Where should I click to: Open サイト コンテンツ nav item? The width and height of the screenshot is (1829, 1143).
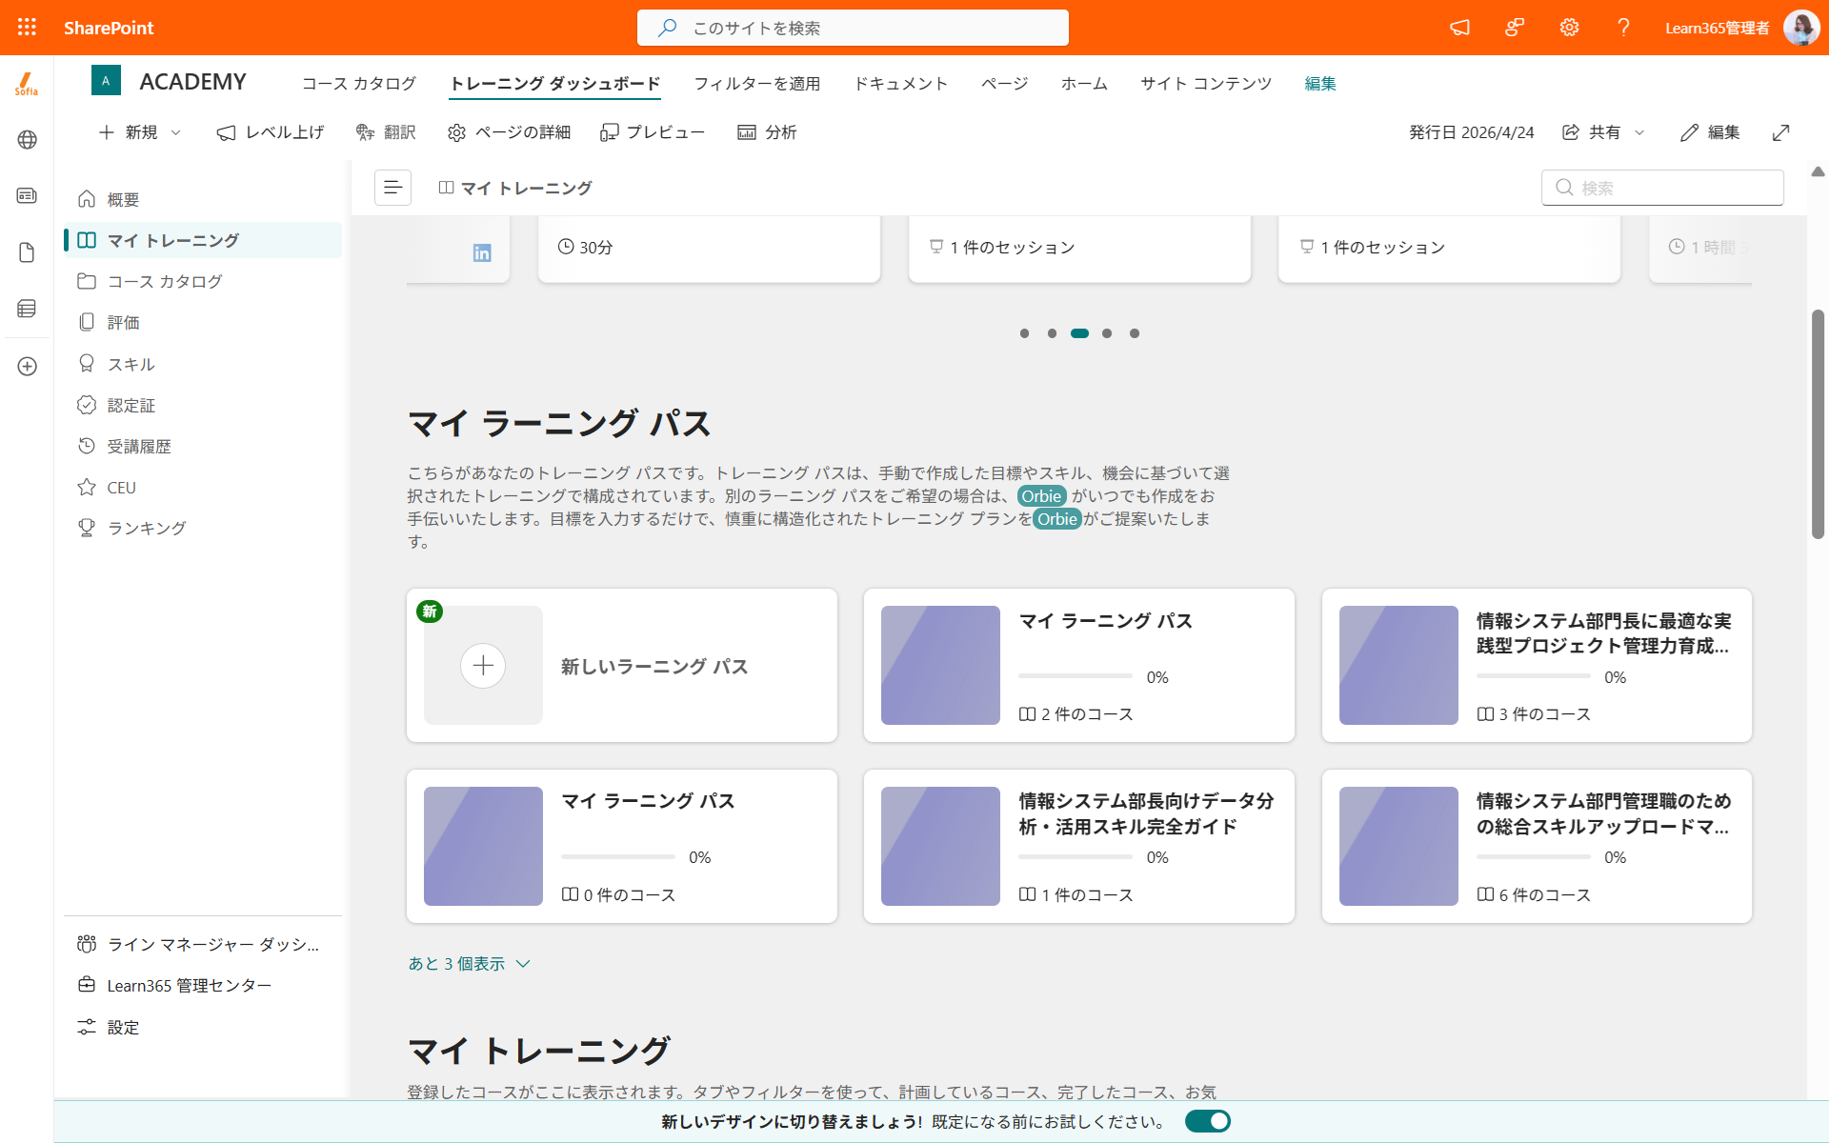(1206, 84)
